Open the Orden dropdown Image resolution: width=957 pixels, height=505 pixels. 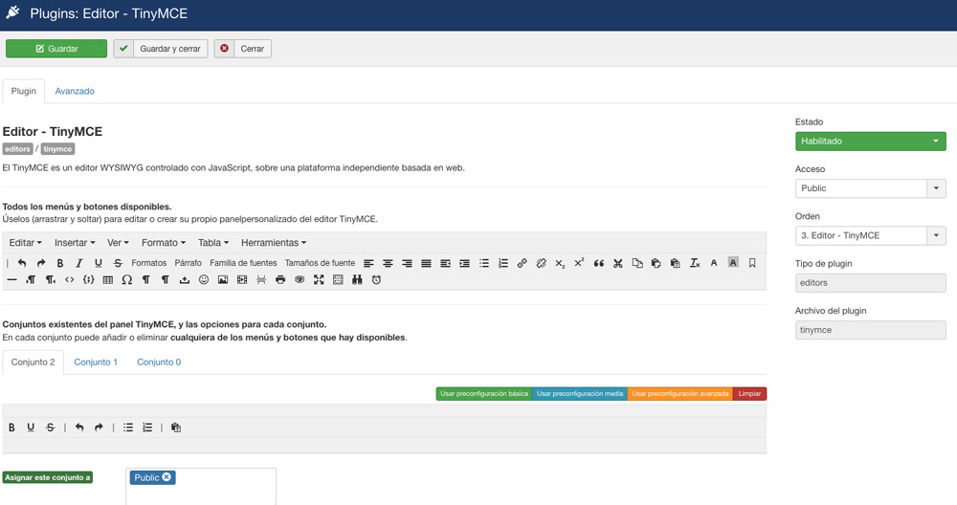tap(870, 235)
